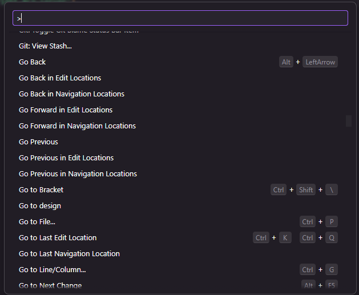Run Go Forward in Edit Locations
This screenshot has width=359, height=295.
[x=66, y=110]
